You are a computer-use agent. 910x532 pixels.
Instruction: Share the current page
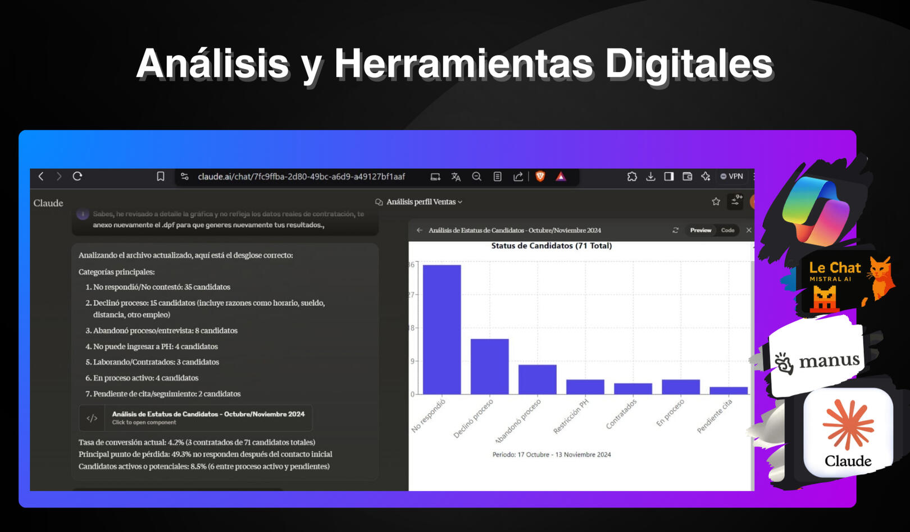518,176
